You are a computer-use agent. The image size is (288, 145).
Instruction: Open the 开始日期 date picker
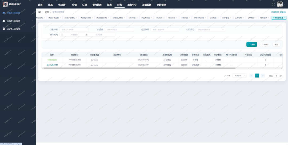tap(74, 35)
